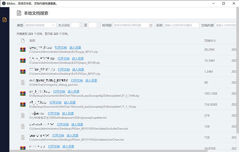239x152 pixels.
Task: Click 进入目录 for PSGen_80101.zip
Action: click(x=78, y=70)
